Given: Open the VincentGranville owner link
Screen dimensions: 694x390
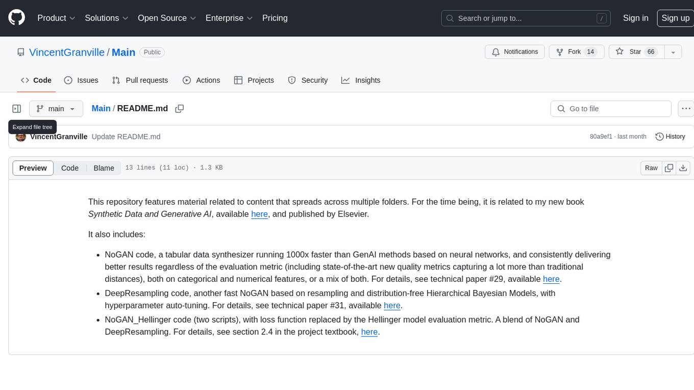Looking at the screenshot, I should pyautogui.click(x=67, y=52).
